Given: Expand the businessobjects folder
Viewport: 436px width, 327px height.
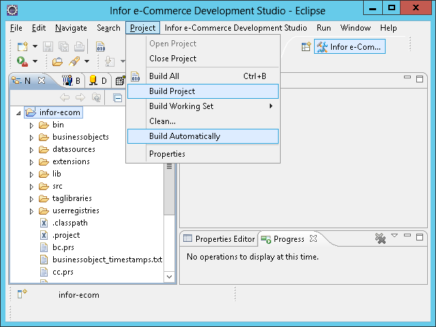Looking at the screenshot, I should pyautogui.click(x=31, y=137).
